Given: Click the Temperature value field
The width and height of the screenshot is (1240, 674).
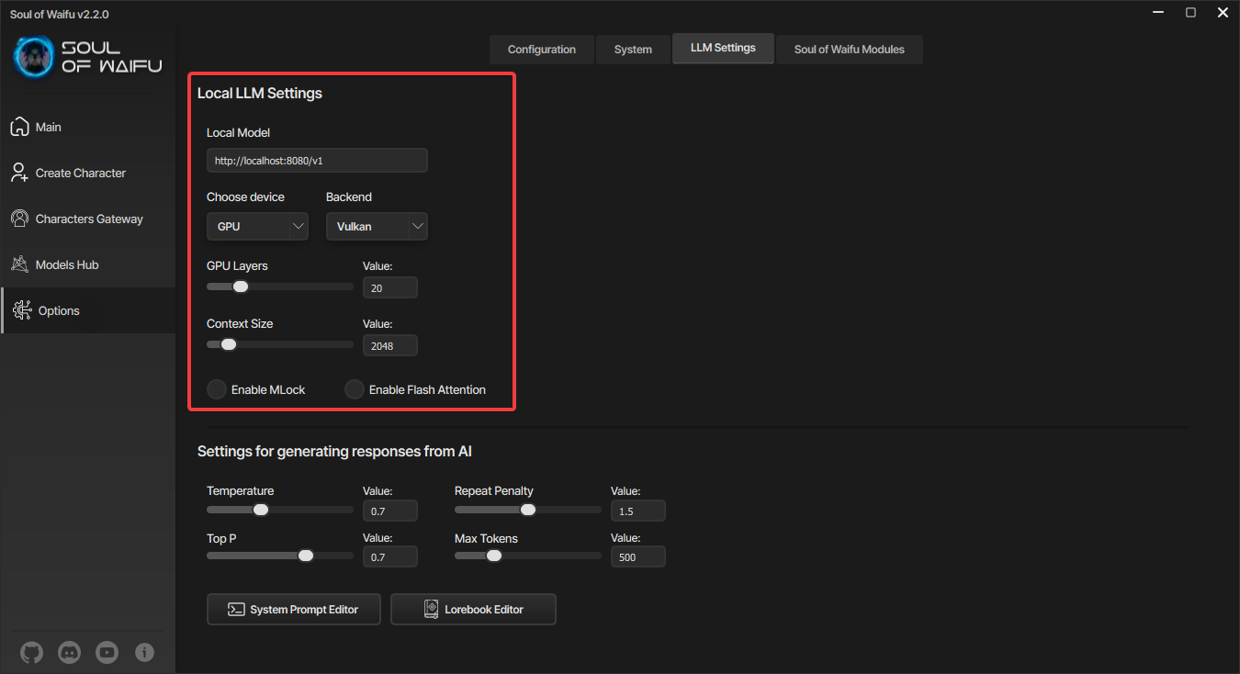Looking at the screenshot, I should pyautogui.click(x=390, y=511).
